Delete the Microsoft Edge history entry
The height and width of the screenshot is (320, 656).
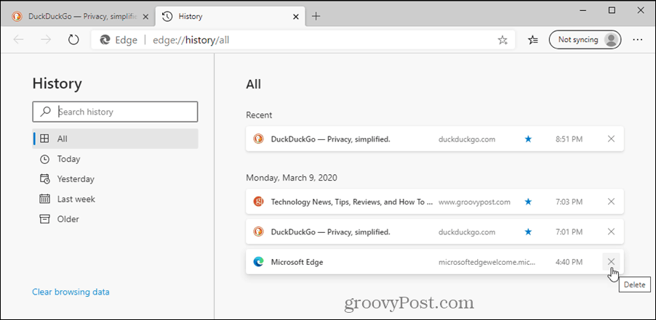coord(611,262)
